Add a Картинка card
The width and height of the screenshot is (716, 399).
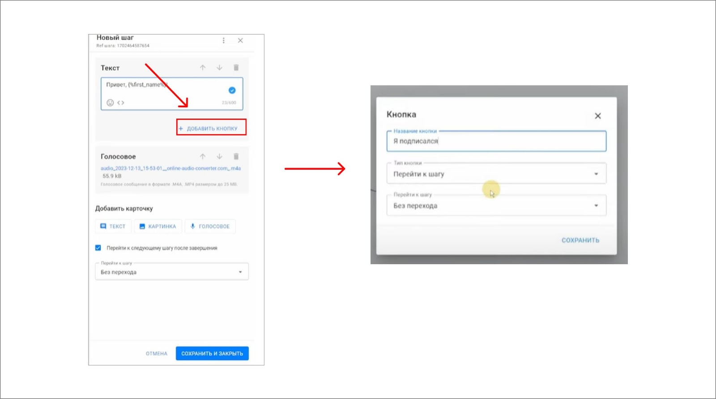[x=158, y=226]
